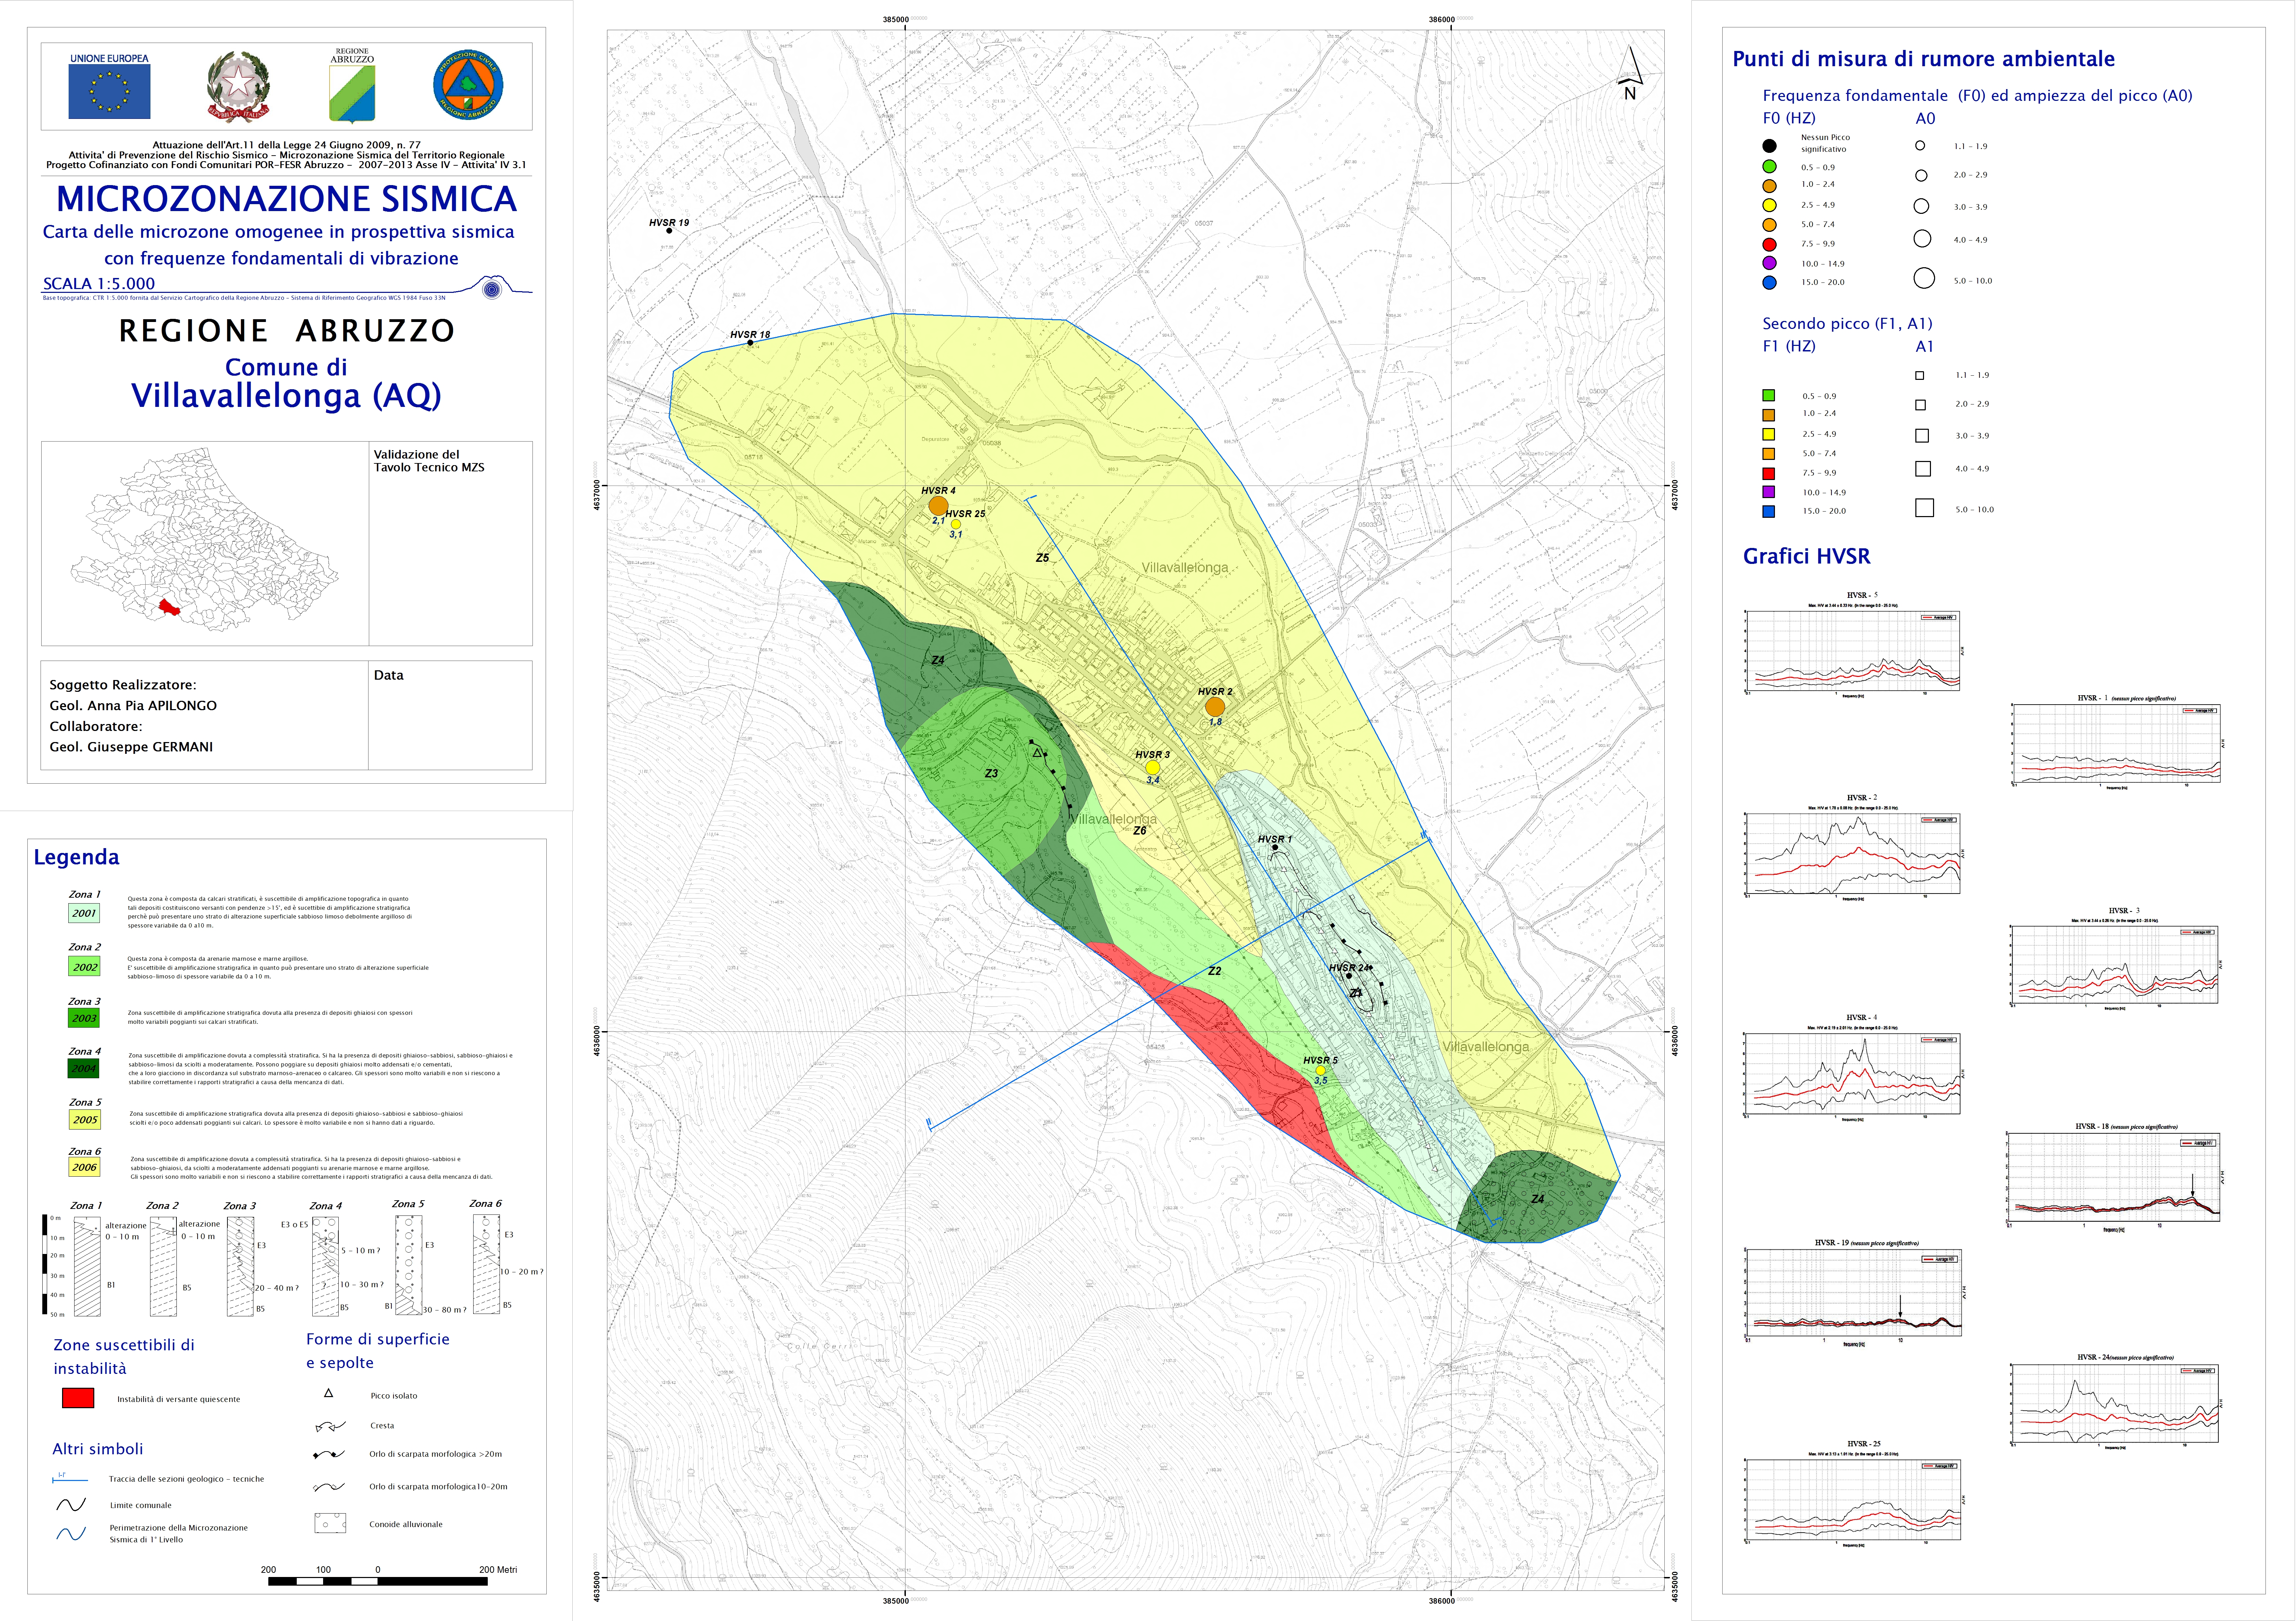The height and width of the screenshot is (1621, 2296).
Task: Select the HVSR 3 yellow map marker
Action: (1153, 767)
